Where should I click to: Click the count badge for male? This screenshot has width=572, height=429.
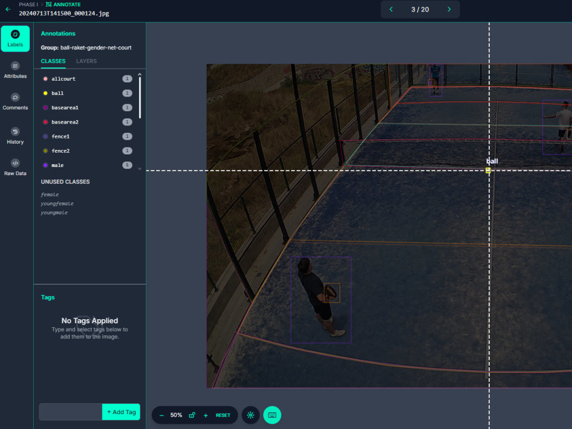(x=128, y=165)
